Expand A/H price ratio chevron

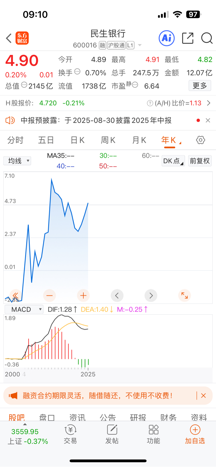(x=209, y=103)
